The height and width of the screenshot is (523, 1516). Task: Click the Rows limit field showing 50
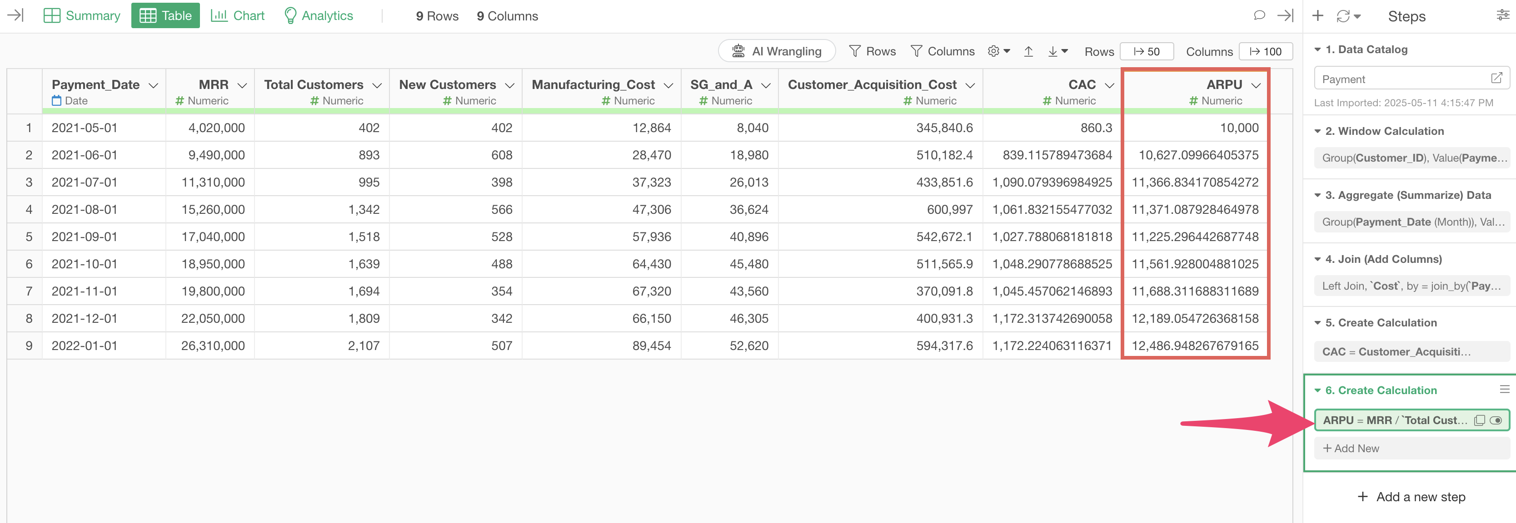click(1147, 52)
